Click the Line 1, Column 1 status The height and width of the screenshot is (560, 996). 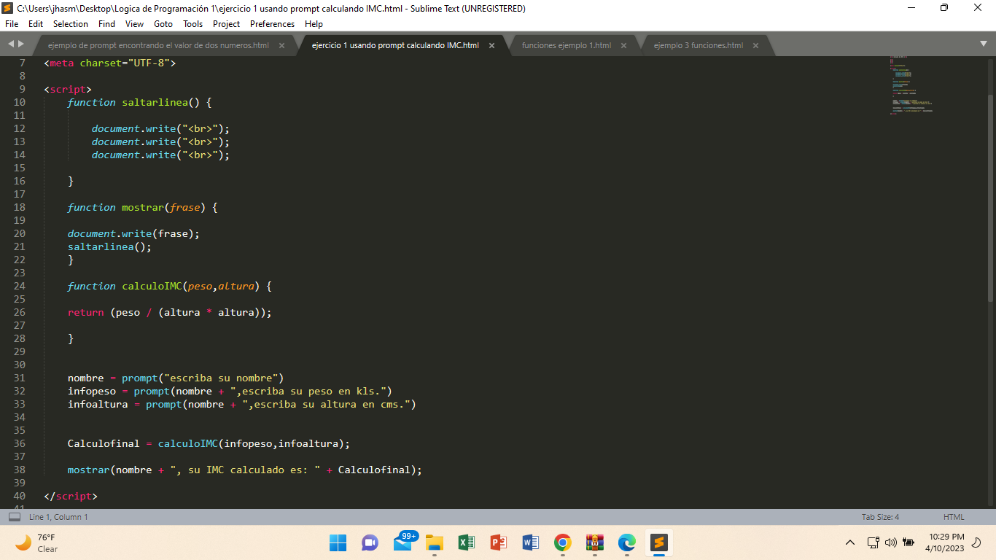coord(58,517)
